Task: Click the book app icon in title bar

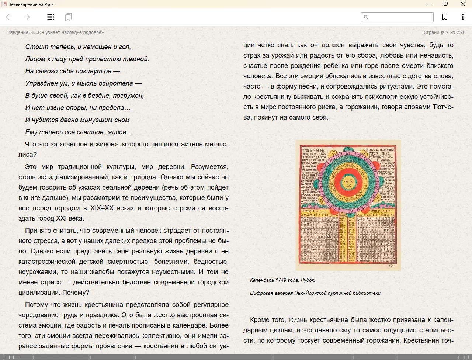Action: click(x=4, y=4)
